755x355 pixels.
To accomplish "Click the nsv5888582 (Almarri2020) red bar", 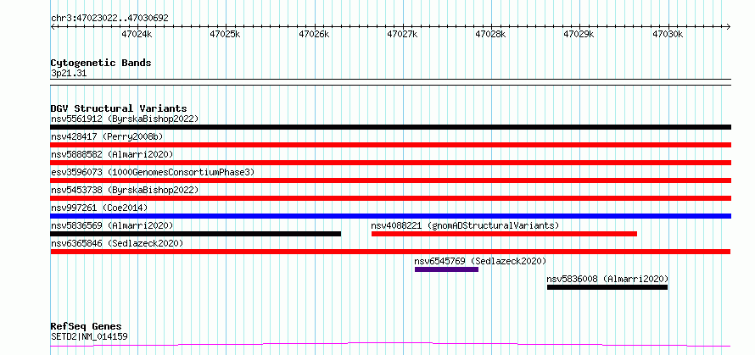I will click(390, 163).
